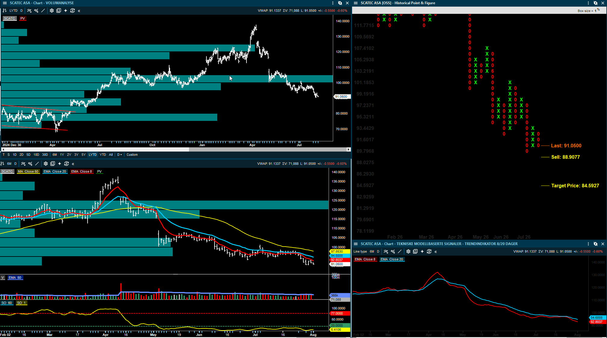The image size is (607, 338).
Task: Select All range in time range bar
Action: click(x=111, y=155)
